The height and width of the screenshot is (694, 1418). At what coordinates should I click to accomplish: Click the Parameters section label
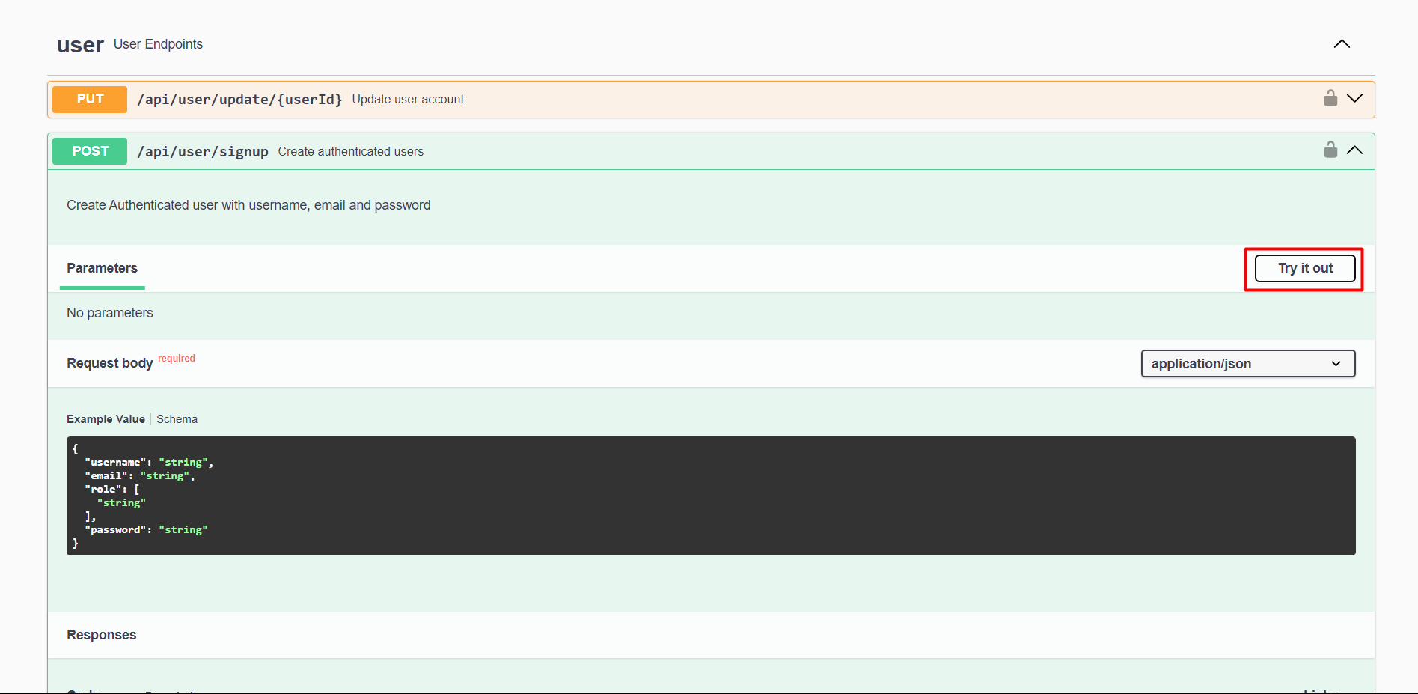pos(102,268)
